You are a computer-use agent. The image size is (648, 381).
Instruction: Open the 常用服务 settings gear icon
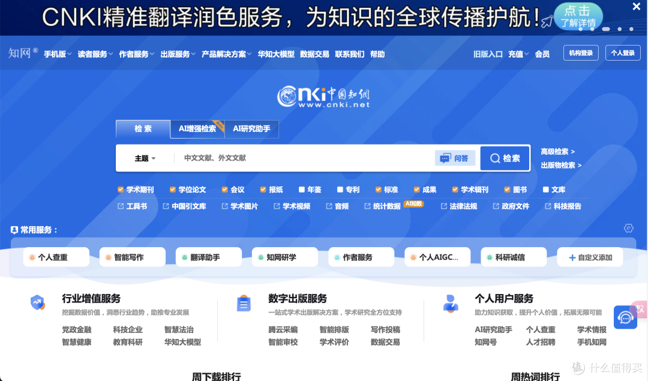click(629, 228)
